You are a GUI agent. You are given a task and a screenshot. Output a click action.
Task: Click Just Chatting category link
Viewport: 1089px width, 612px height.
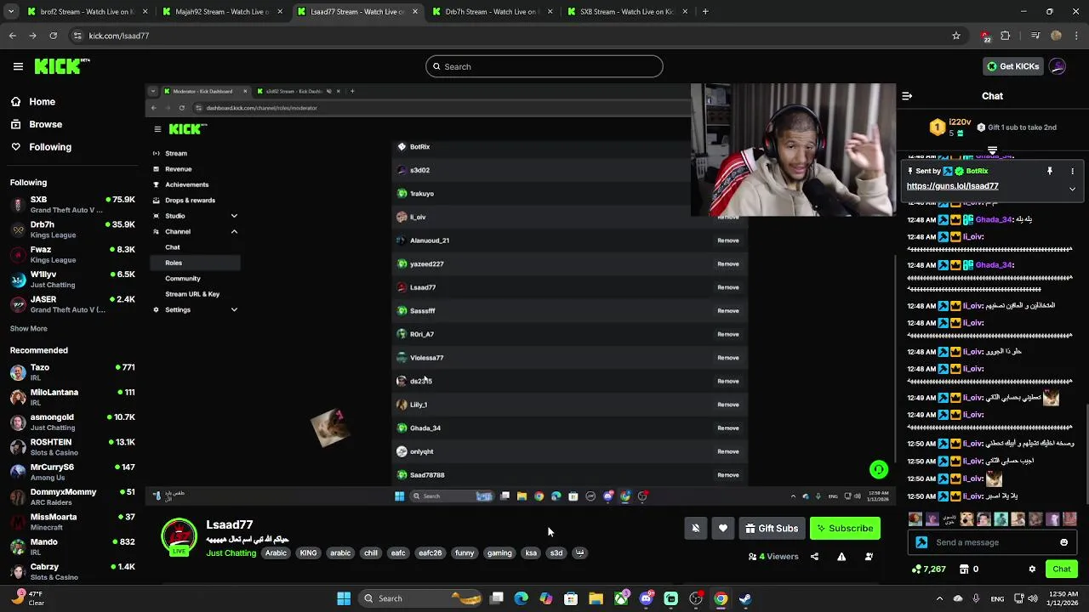[x=231, y=553]
